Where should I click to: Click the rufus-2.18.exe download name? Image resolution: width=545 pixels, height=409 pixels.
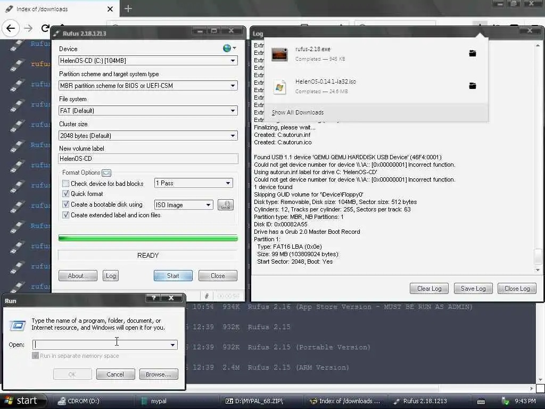(313, 49)
